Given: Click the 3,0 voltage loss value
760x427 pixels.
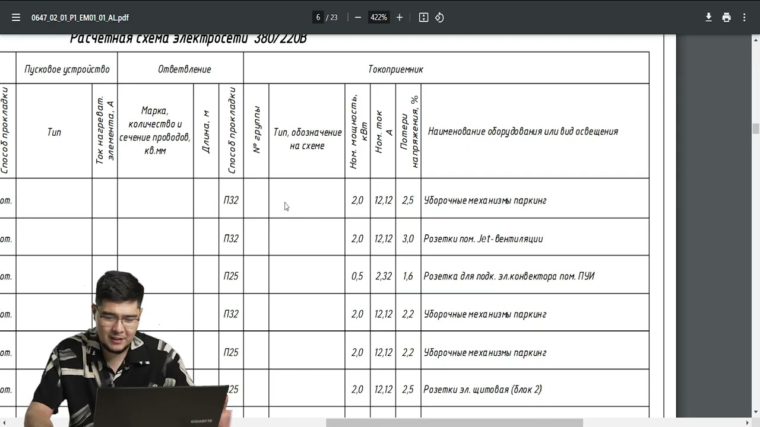Looking at the screenshot, I should pyautogui.click(x=408, y=239).
